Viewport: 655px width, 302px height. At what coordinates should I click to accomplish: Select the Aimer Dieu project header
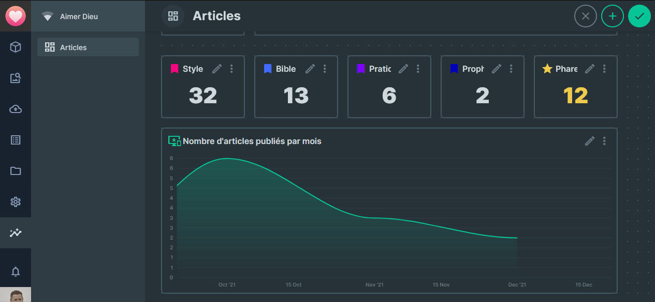[88, 16]
